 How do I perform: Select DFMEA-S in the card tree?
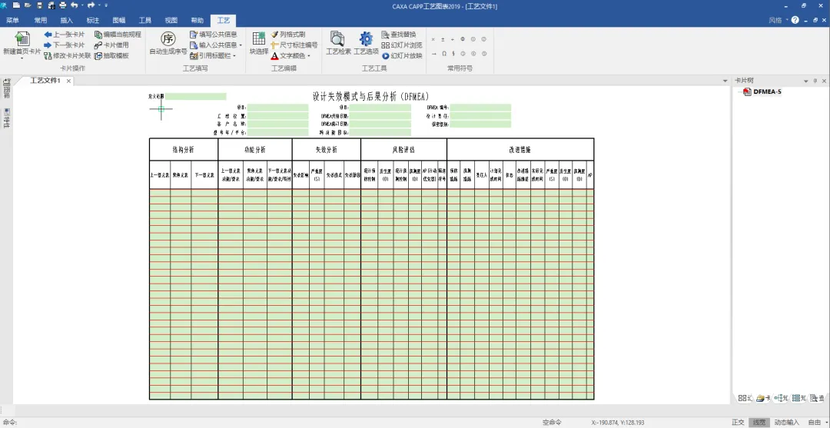(767, 91)
